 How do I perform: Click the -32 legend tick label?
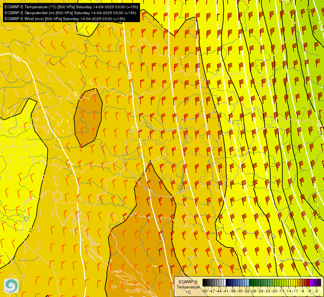[x=247, y=291]
